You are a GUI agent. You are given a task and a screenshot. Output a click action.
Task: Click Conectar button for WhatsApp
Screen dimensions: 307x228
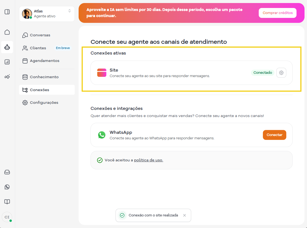[274, 135]
